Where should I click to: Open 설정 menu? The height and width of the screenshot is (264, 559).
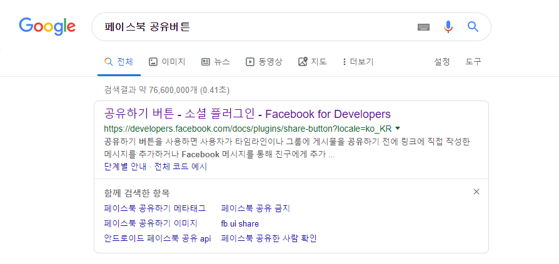click(x=441, y=62)
